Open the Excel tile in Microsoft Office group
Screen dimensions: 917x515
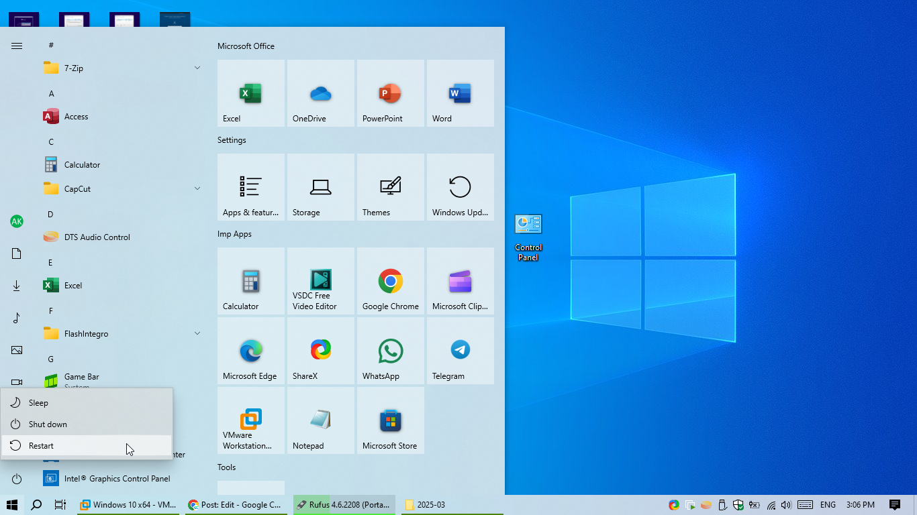point(251,93)
